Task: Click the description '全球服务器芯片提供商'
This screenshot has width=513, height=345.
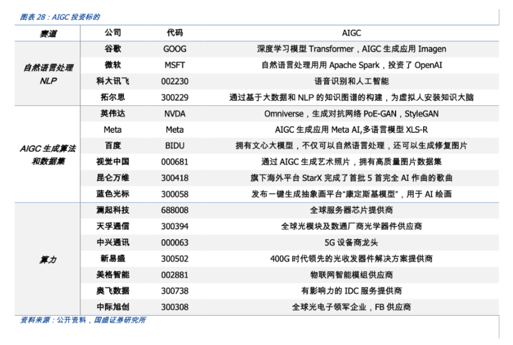Action: click(x=352, y=210)
